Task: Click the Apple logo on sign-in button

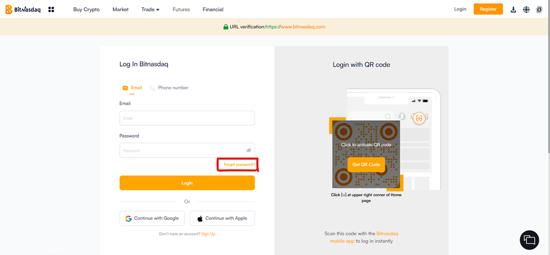Action: [x=200, y=218]
